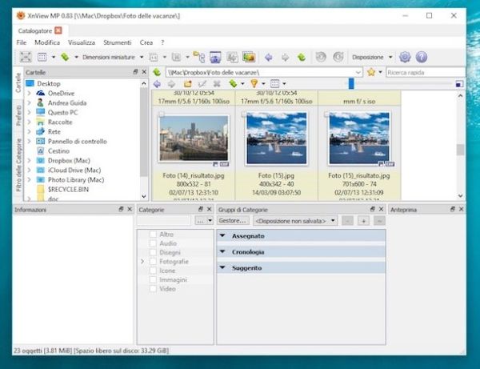Open the Visualizza menu

81,42
